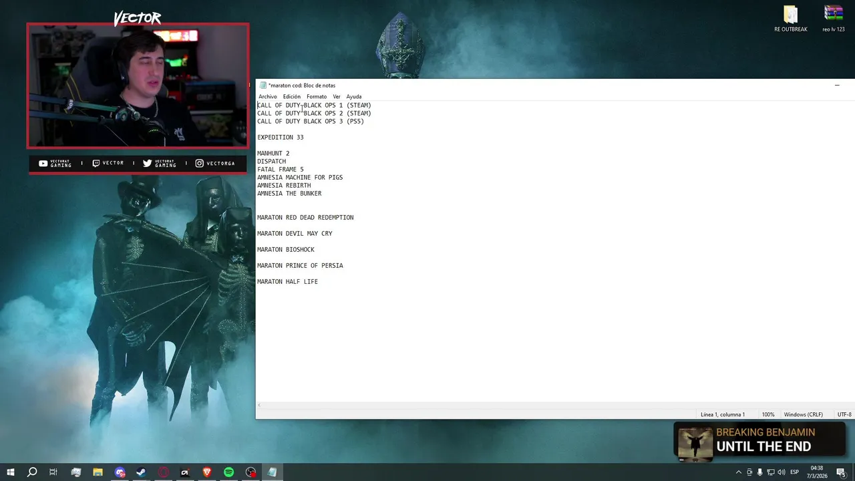Click 'Windows (CRLF)' status bar entry
The width and height of the screenshot is (855, 481).
coord(804,415)
